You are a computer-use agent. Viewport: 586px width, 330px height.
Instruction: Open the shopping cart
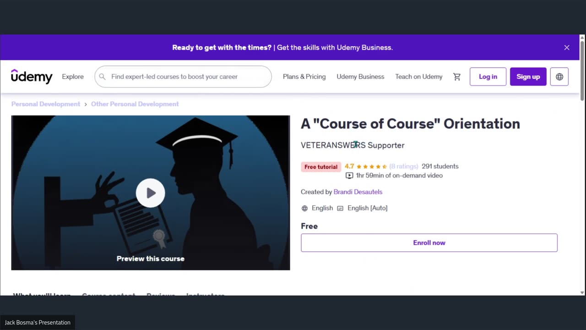pos(457,77)
